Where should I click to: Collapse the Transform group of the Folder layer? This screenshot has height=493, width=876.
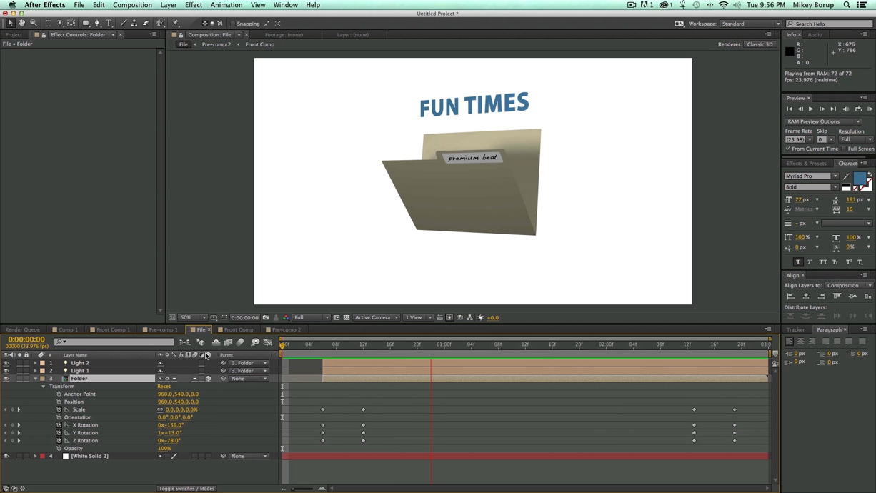(43, 386)
